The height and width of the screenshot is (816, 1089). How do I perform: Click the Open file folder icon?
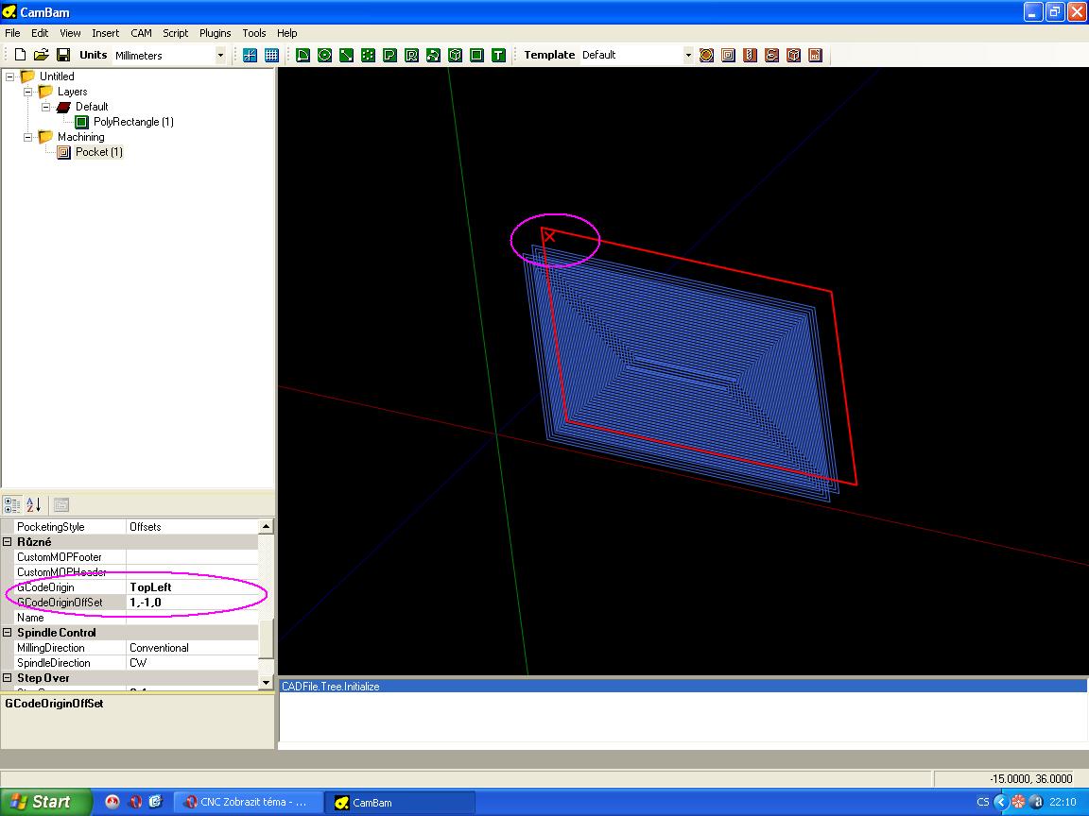pyautogui.click(x=42, y=55)
